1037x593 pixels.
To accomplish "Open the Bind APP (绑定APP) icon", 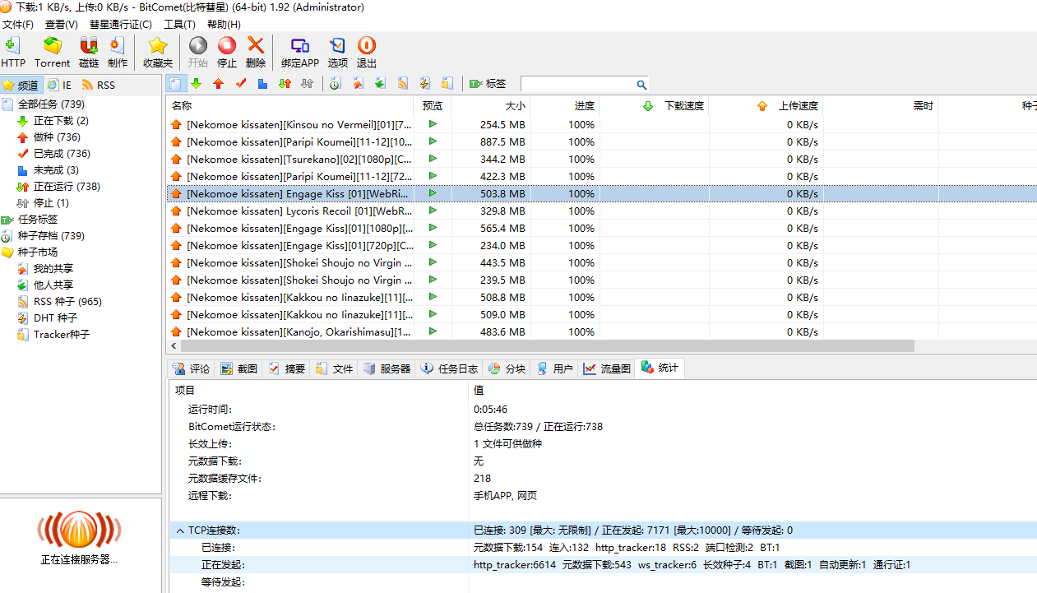I will [299, 52].
